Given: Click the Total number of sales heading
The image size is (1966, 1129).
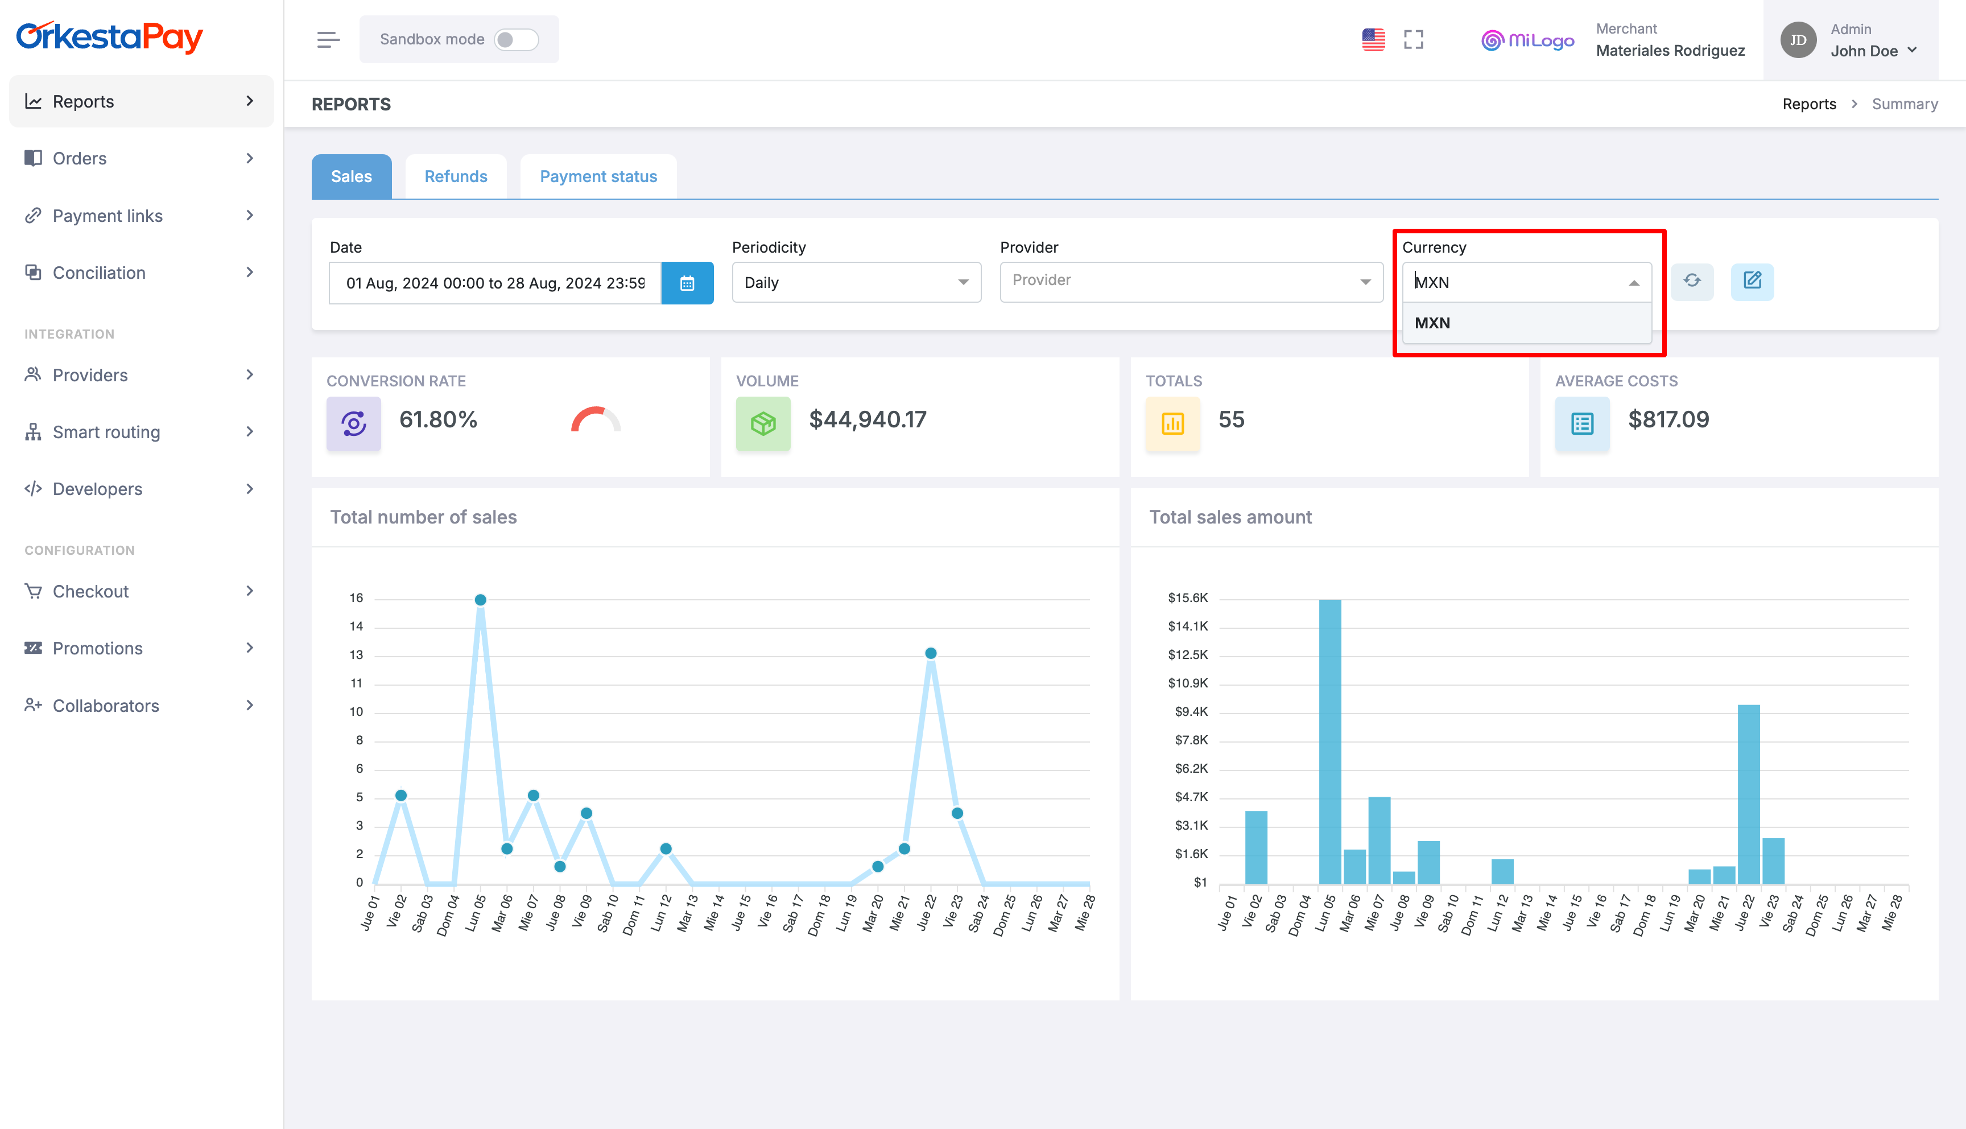Looking at the screenshot, I should click(423, 517).
